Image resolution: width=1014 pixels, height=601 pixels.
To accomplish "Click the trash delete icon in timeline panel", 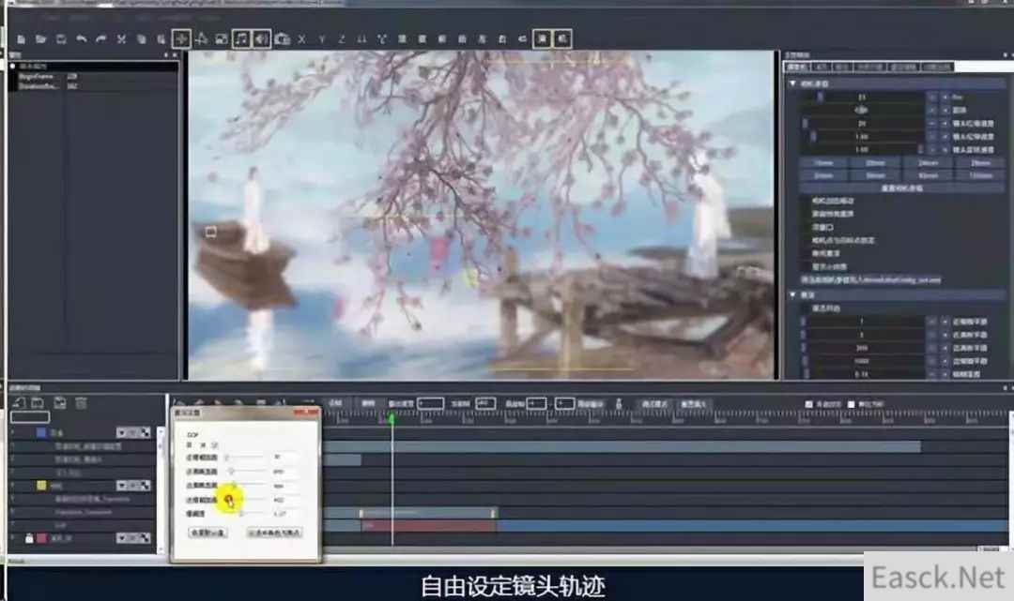I will click(x=82, y=403).
